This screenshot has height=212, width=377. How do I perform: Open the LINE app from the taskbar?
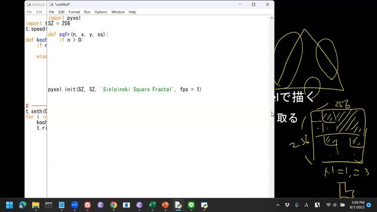pos(191,205)
